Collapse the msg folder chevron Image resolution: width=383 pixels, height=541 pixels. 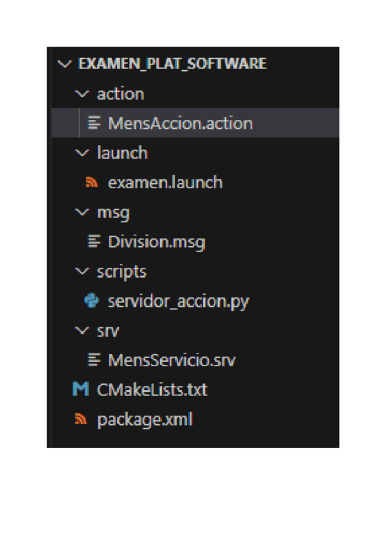(81, 212)
